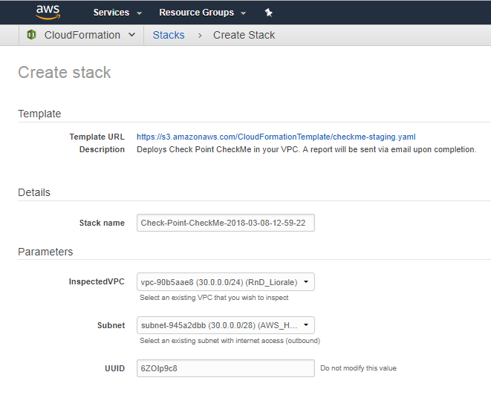Viewport: 491px width, 395px height.
Task: Go to the Stacks breadcrumb link
Action: click(169, 35)
